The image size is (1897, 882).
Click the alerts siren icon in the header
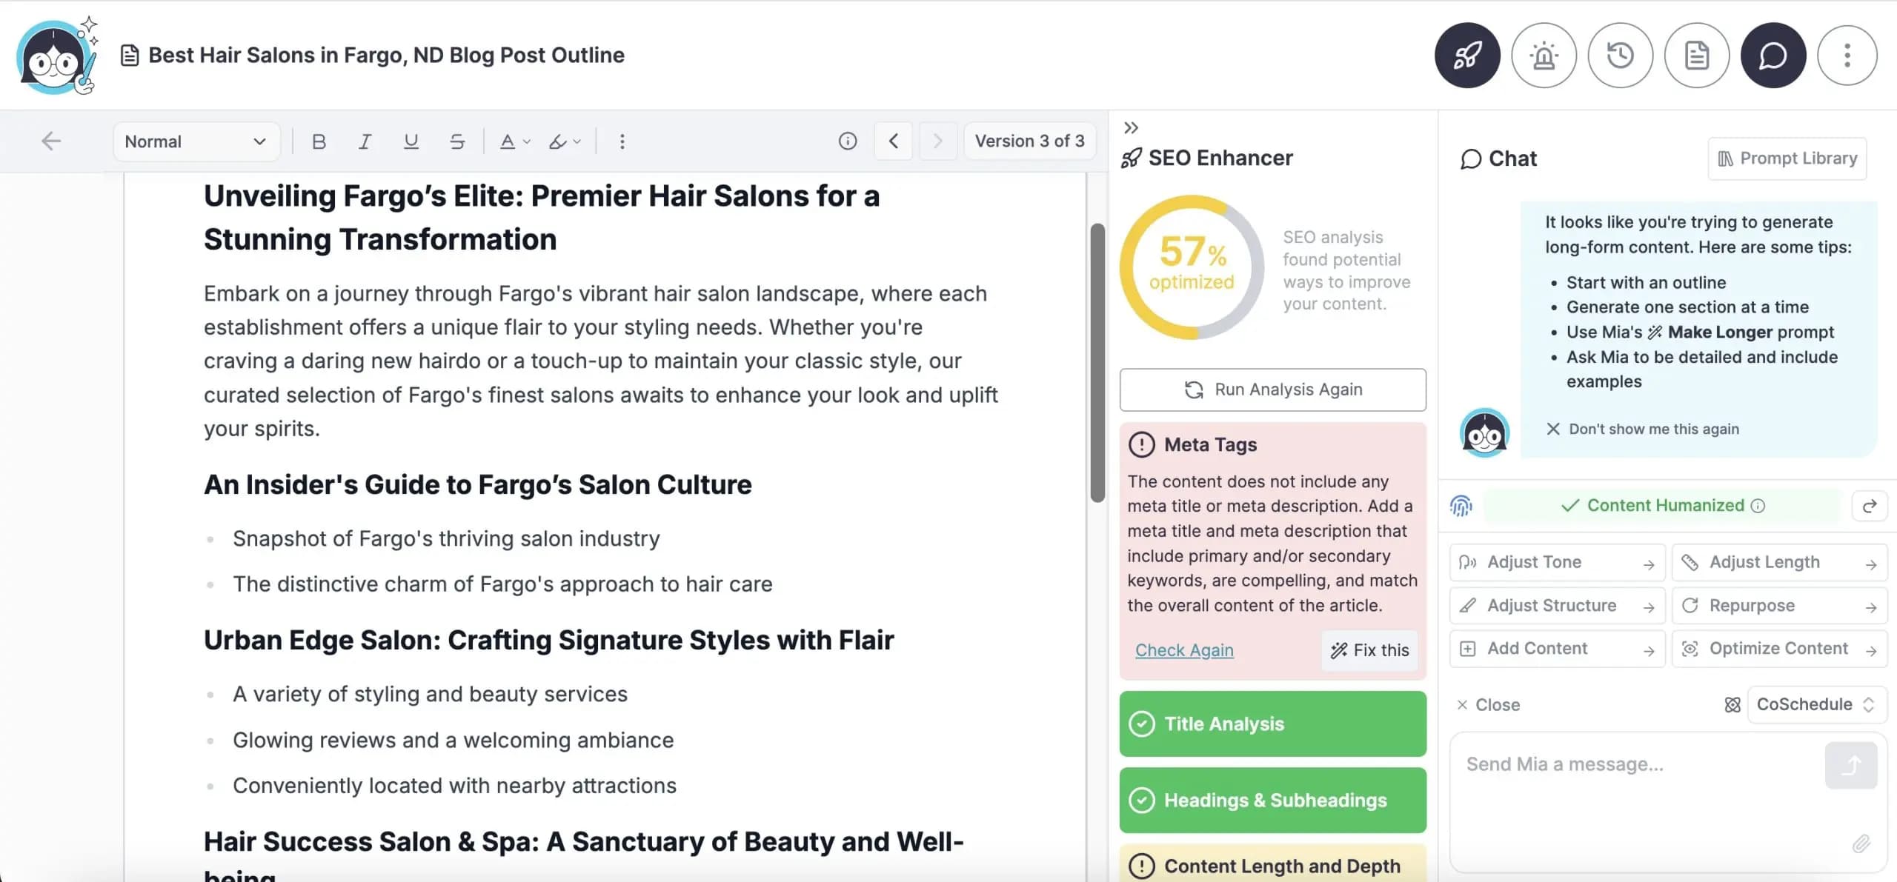point(1544,55)
